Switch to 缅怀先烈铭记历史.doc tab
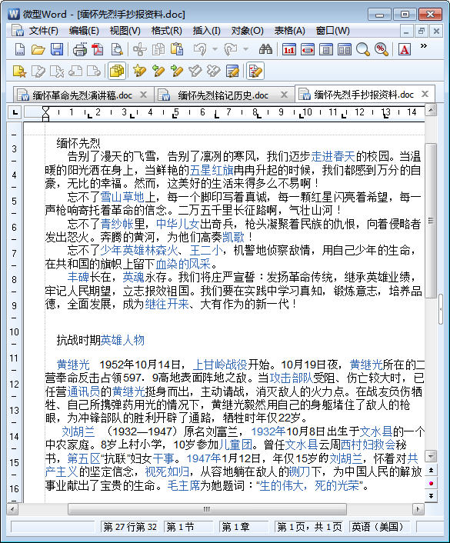This screenshot has width=450, height=543. 223,95
